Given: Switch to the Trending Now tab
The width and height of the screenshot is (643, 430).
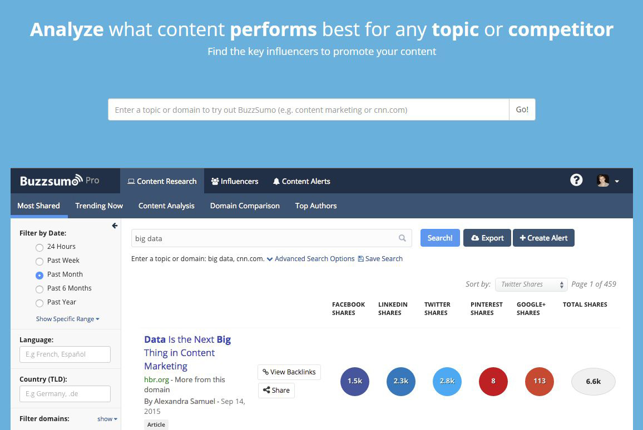Looking at the screenshot, I should click(x=99, y=206).
